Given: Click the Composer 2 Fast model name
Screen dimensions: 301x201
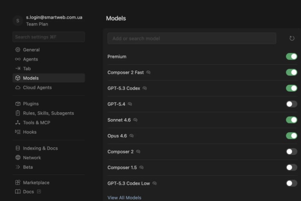Looking at the screenshot, I should pyautogui.click(x=125, y=72).
